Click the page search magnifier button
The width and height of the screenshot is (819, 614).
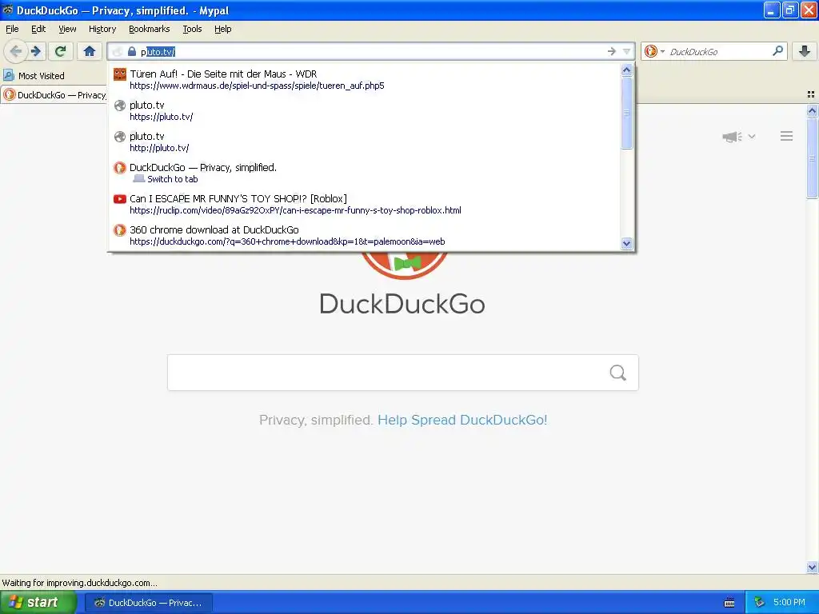[618, 373]
